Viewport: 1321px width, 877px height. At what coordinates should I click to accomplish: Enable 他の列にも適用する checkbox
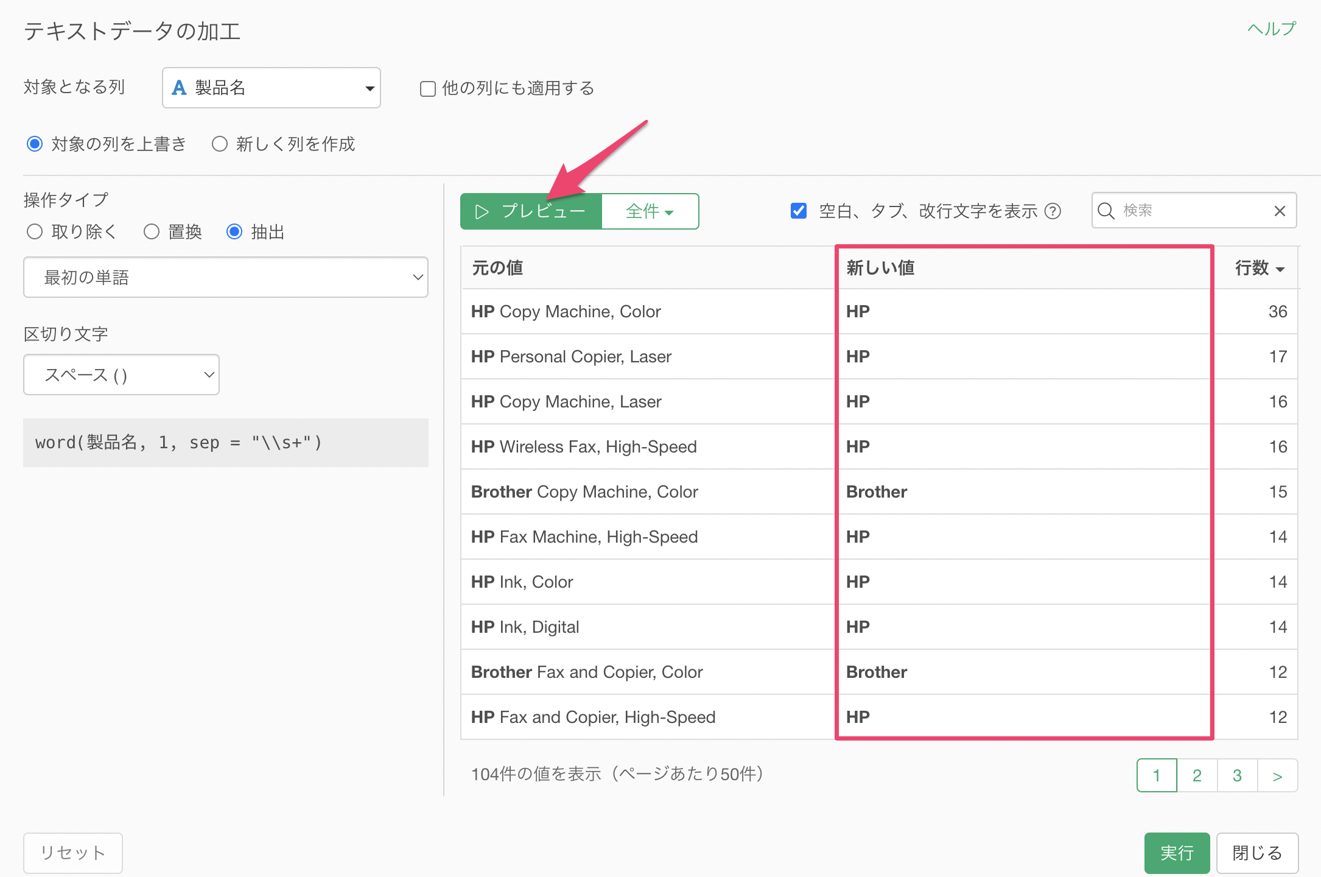428,89
